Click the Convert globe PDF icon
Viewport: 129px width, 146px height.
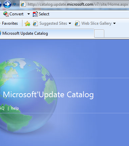[x=6, y=14]
